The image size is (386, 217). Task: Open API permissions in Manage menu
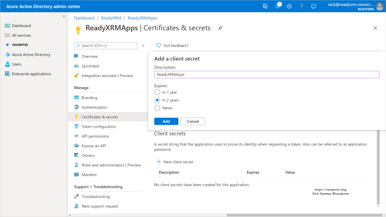(x=95, y=136)
